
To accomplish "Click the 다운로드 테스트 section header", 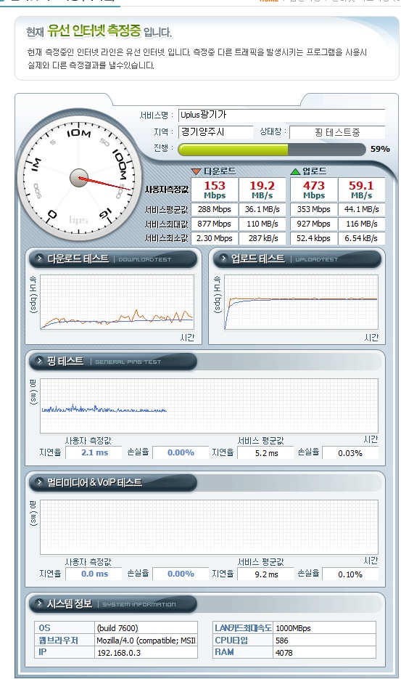I will [x=113, y=259].
